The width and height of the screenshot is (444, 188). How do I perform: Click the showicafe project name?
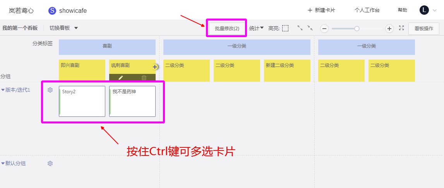[73, 11]
